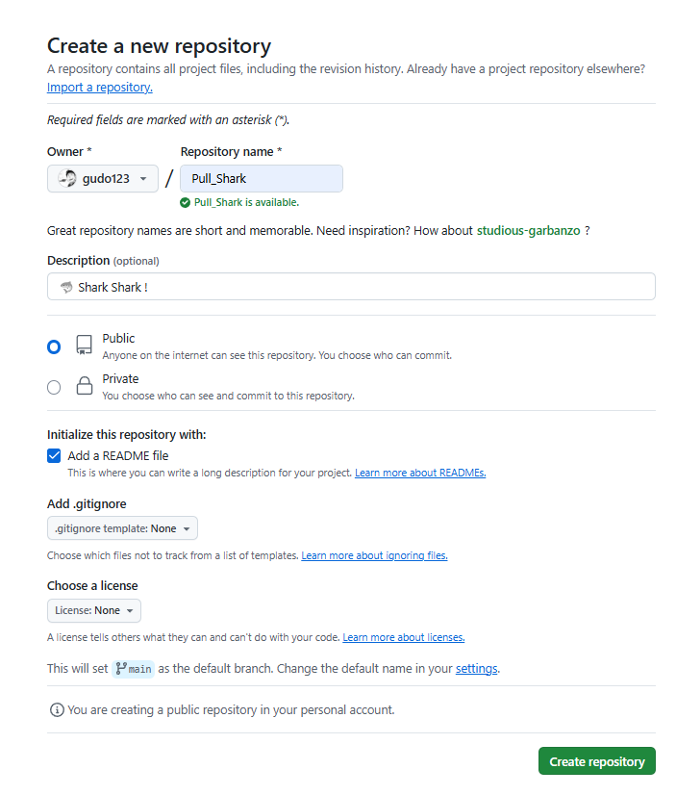Click the main branch icon
Screen dimensions: 676x795
click(122, 668)
